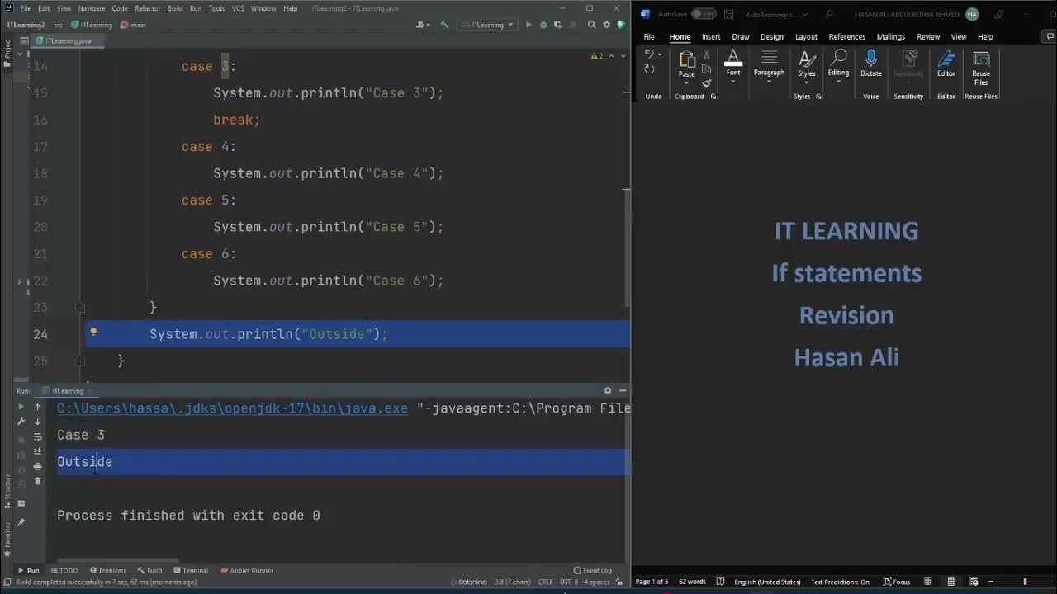Open the Problems tool window button
The width and height of the screenshot is (1057, 594).
pos(108,571)
